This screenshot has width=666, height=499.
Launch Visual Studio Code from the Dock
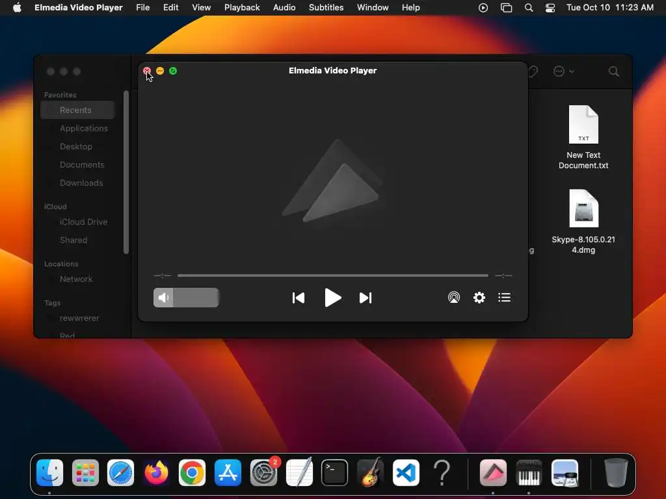406,472
